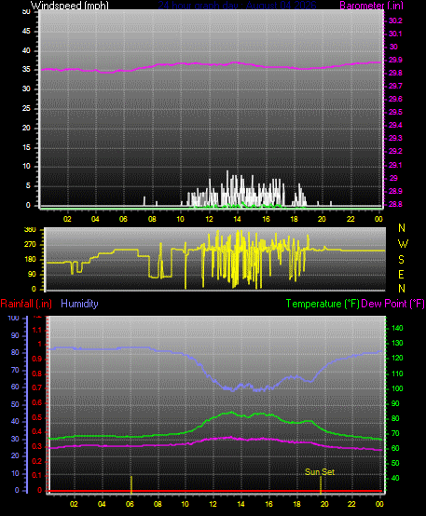Click the 30.1 barometer scale value

[x=395, y=34]
